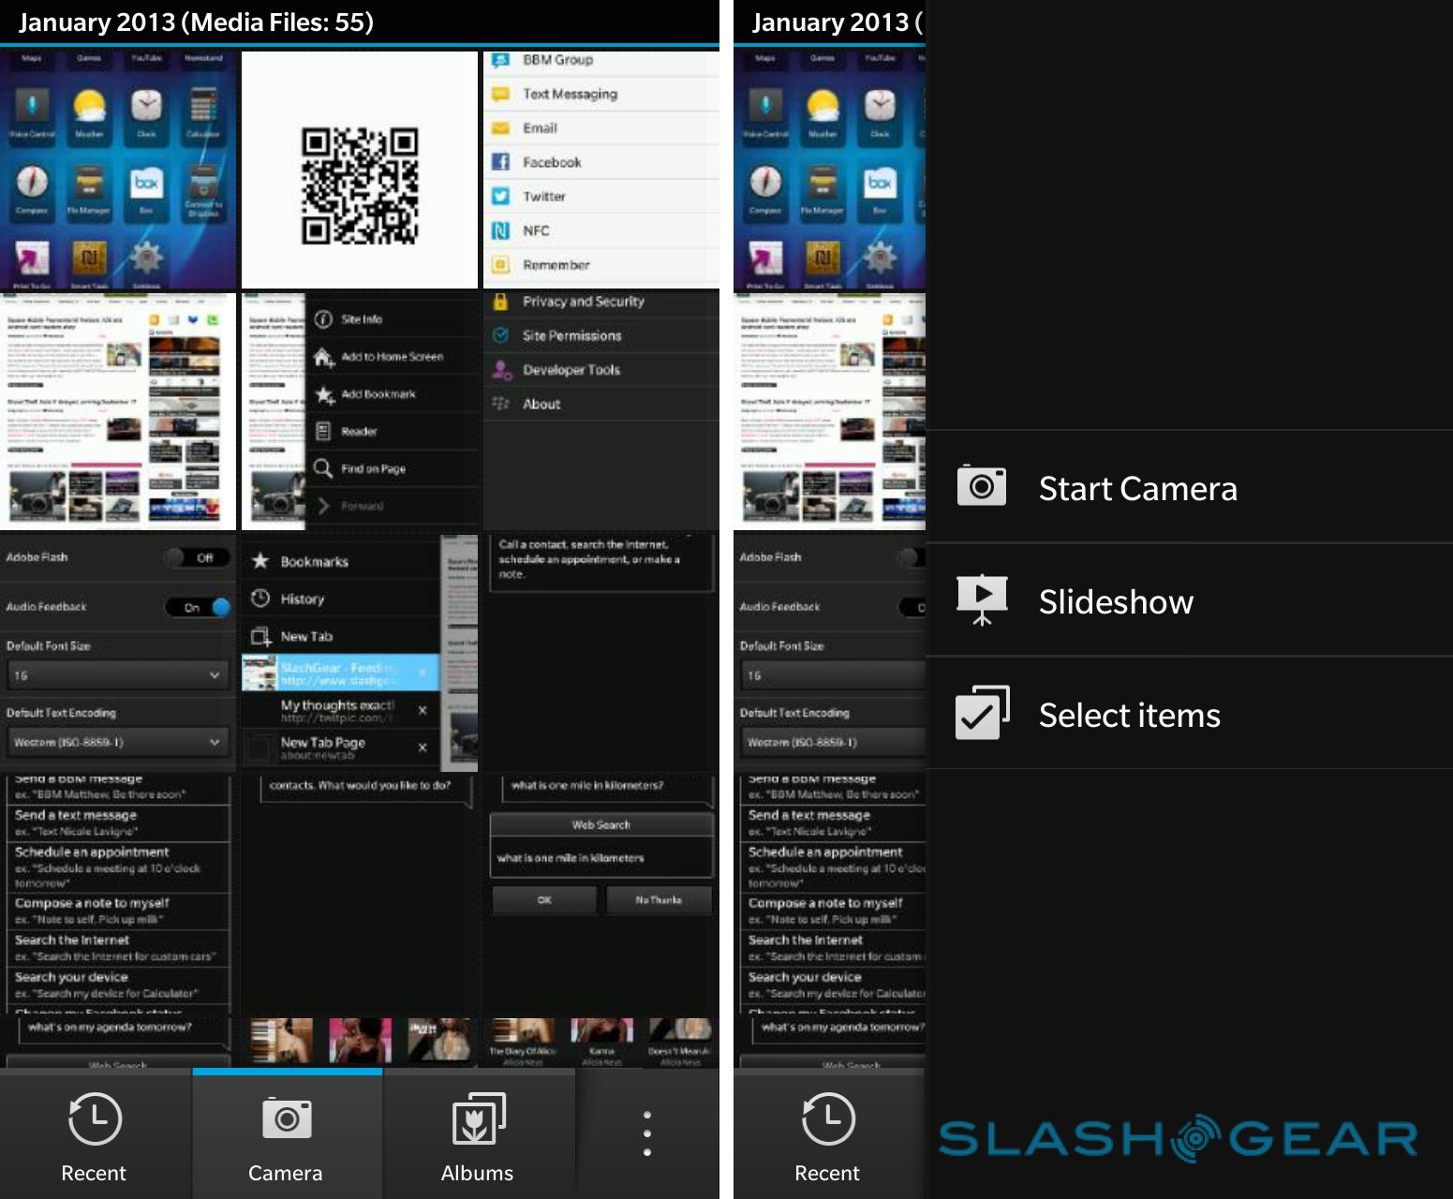Viewport: 1453px width, 1199px height.
Task: Choose the Slideshow menu entry label
Action: click(x=1116, y=601)
